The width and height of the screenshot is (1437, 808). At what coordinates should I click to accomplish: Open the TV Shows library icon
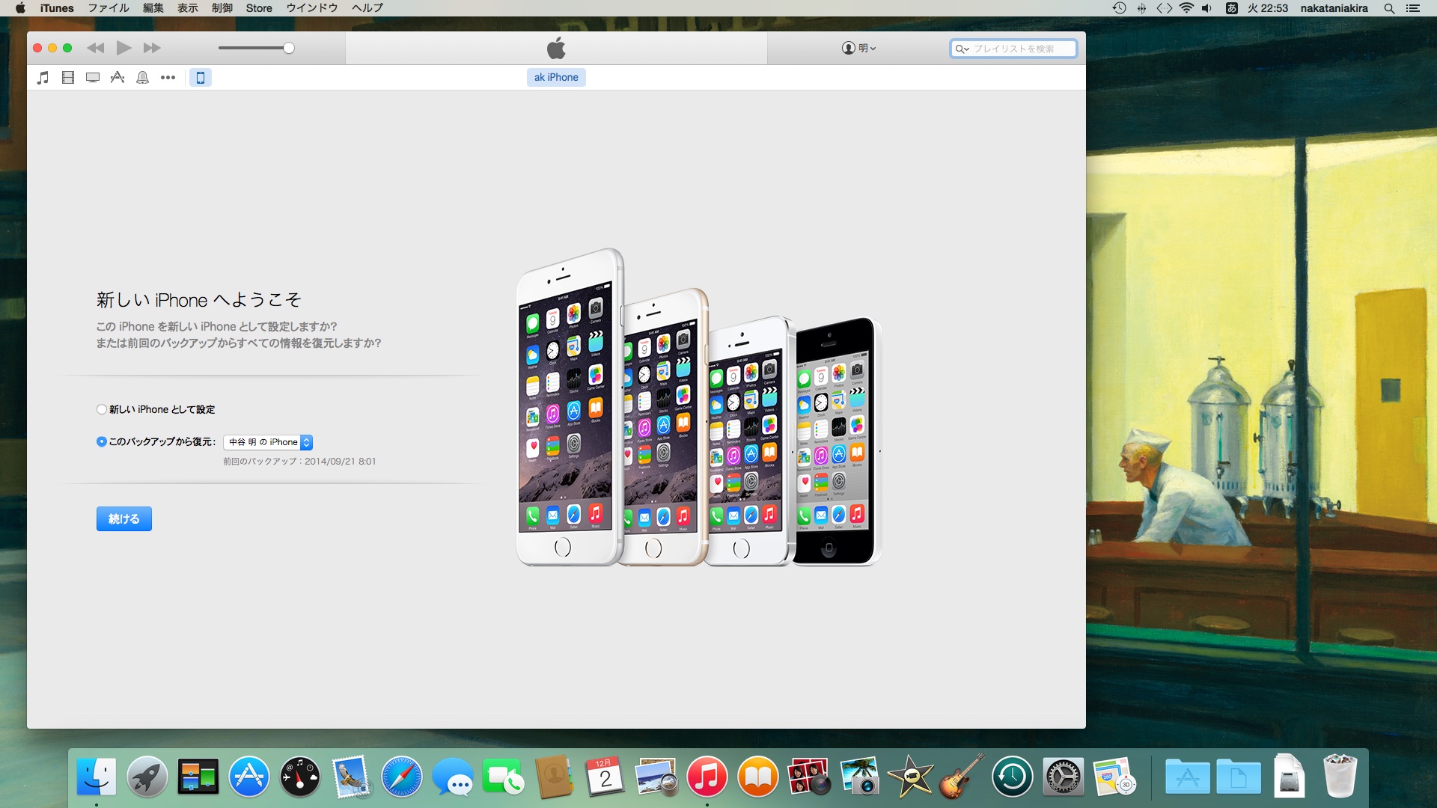point(93,77)
